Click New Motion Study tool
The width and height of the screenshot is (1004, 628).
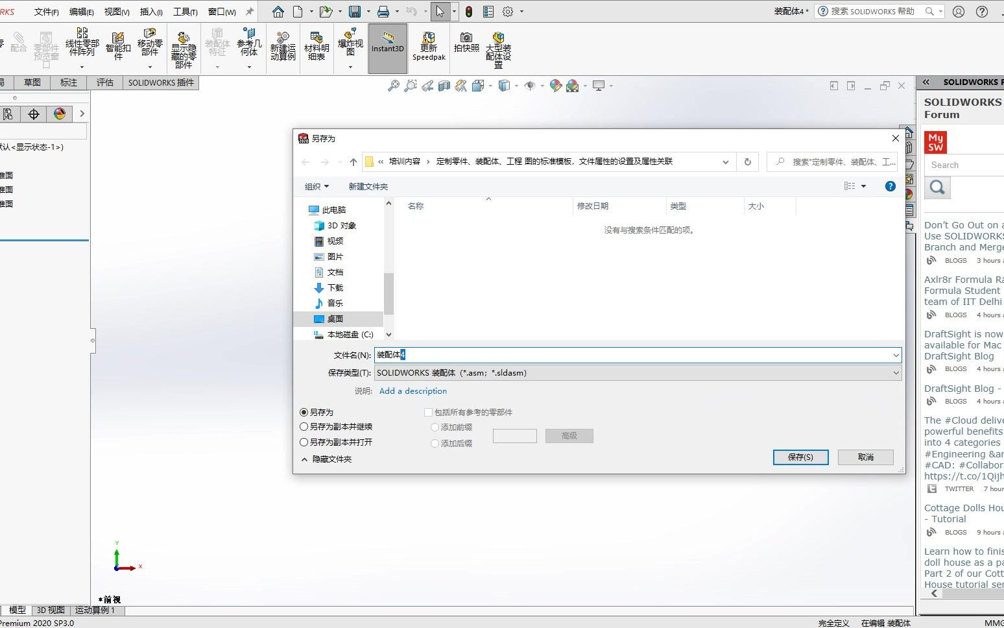click(x=283, y=47)
